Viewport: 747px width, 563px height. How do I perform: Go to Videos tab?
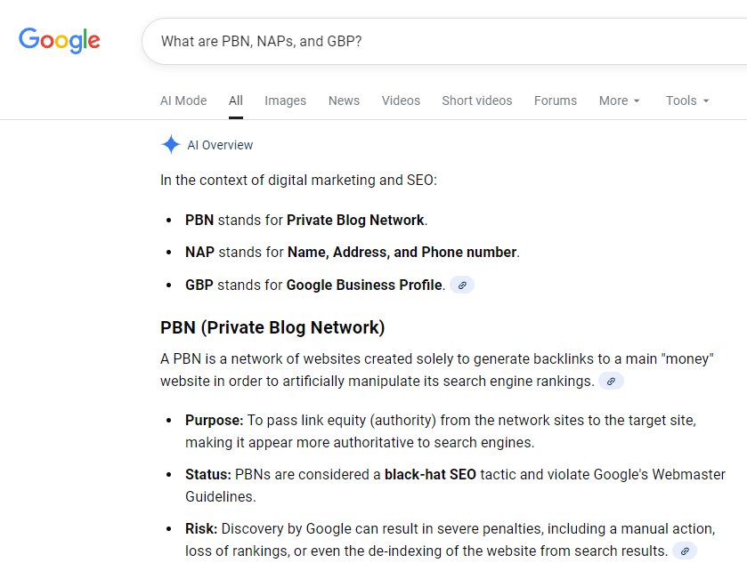[401, 101]
